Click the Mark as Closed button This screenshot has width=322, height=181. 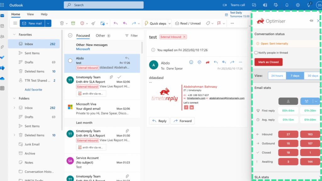tap(268, 62)
